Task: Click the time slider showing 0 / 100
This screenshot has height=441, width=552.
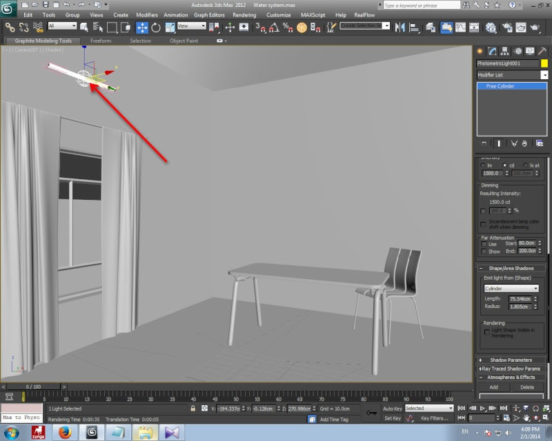Action: coord(33,387)
